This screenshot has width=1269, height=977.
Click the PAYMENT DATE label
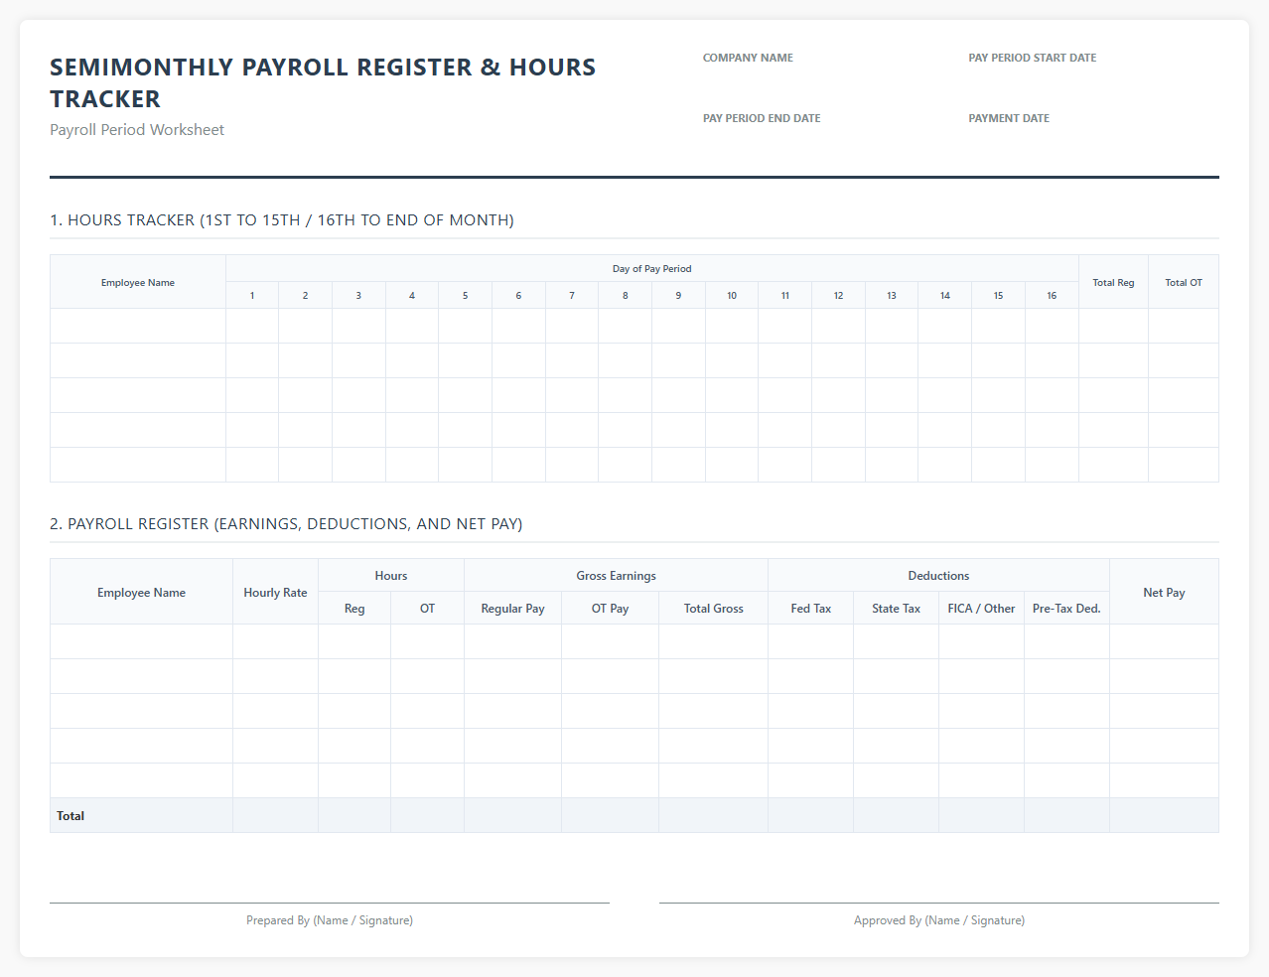(1009, 118)
